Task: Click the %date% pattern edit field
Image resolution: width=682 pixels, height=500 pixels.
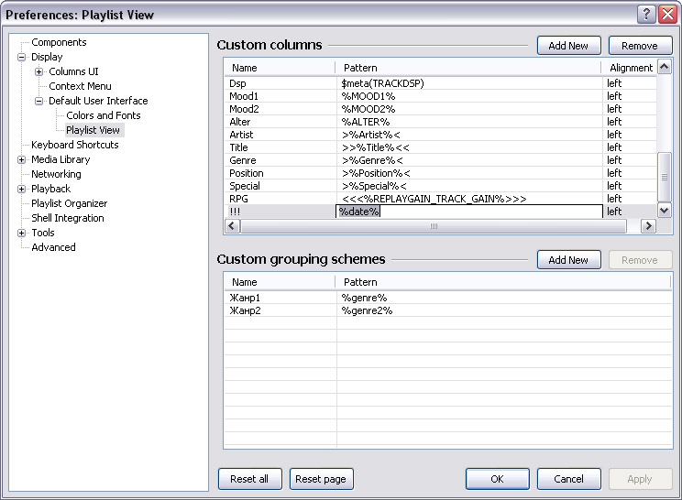Action: click(x=467, y=212)
